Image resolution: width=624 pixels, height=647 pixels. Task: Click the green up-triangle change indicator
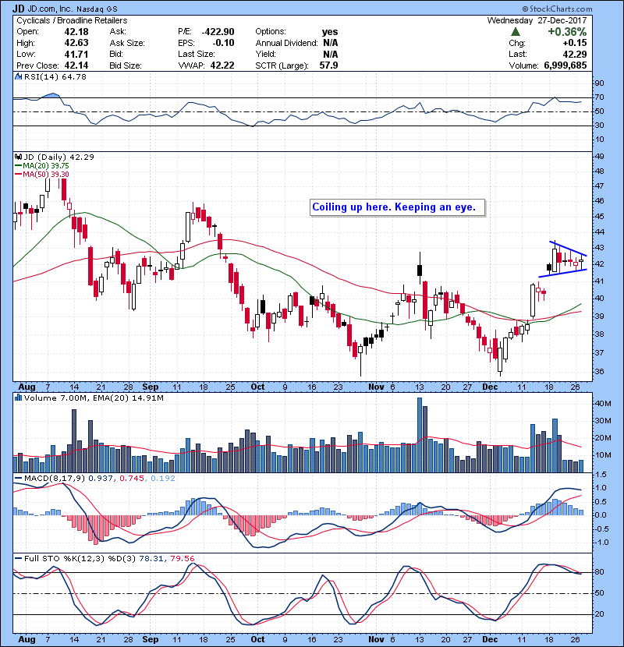515,32
